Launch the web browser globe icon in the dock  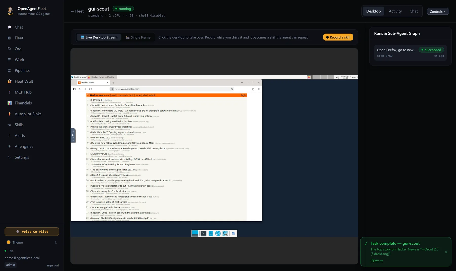[x=218, y=233]
